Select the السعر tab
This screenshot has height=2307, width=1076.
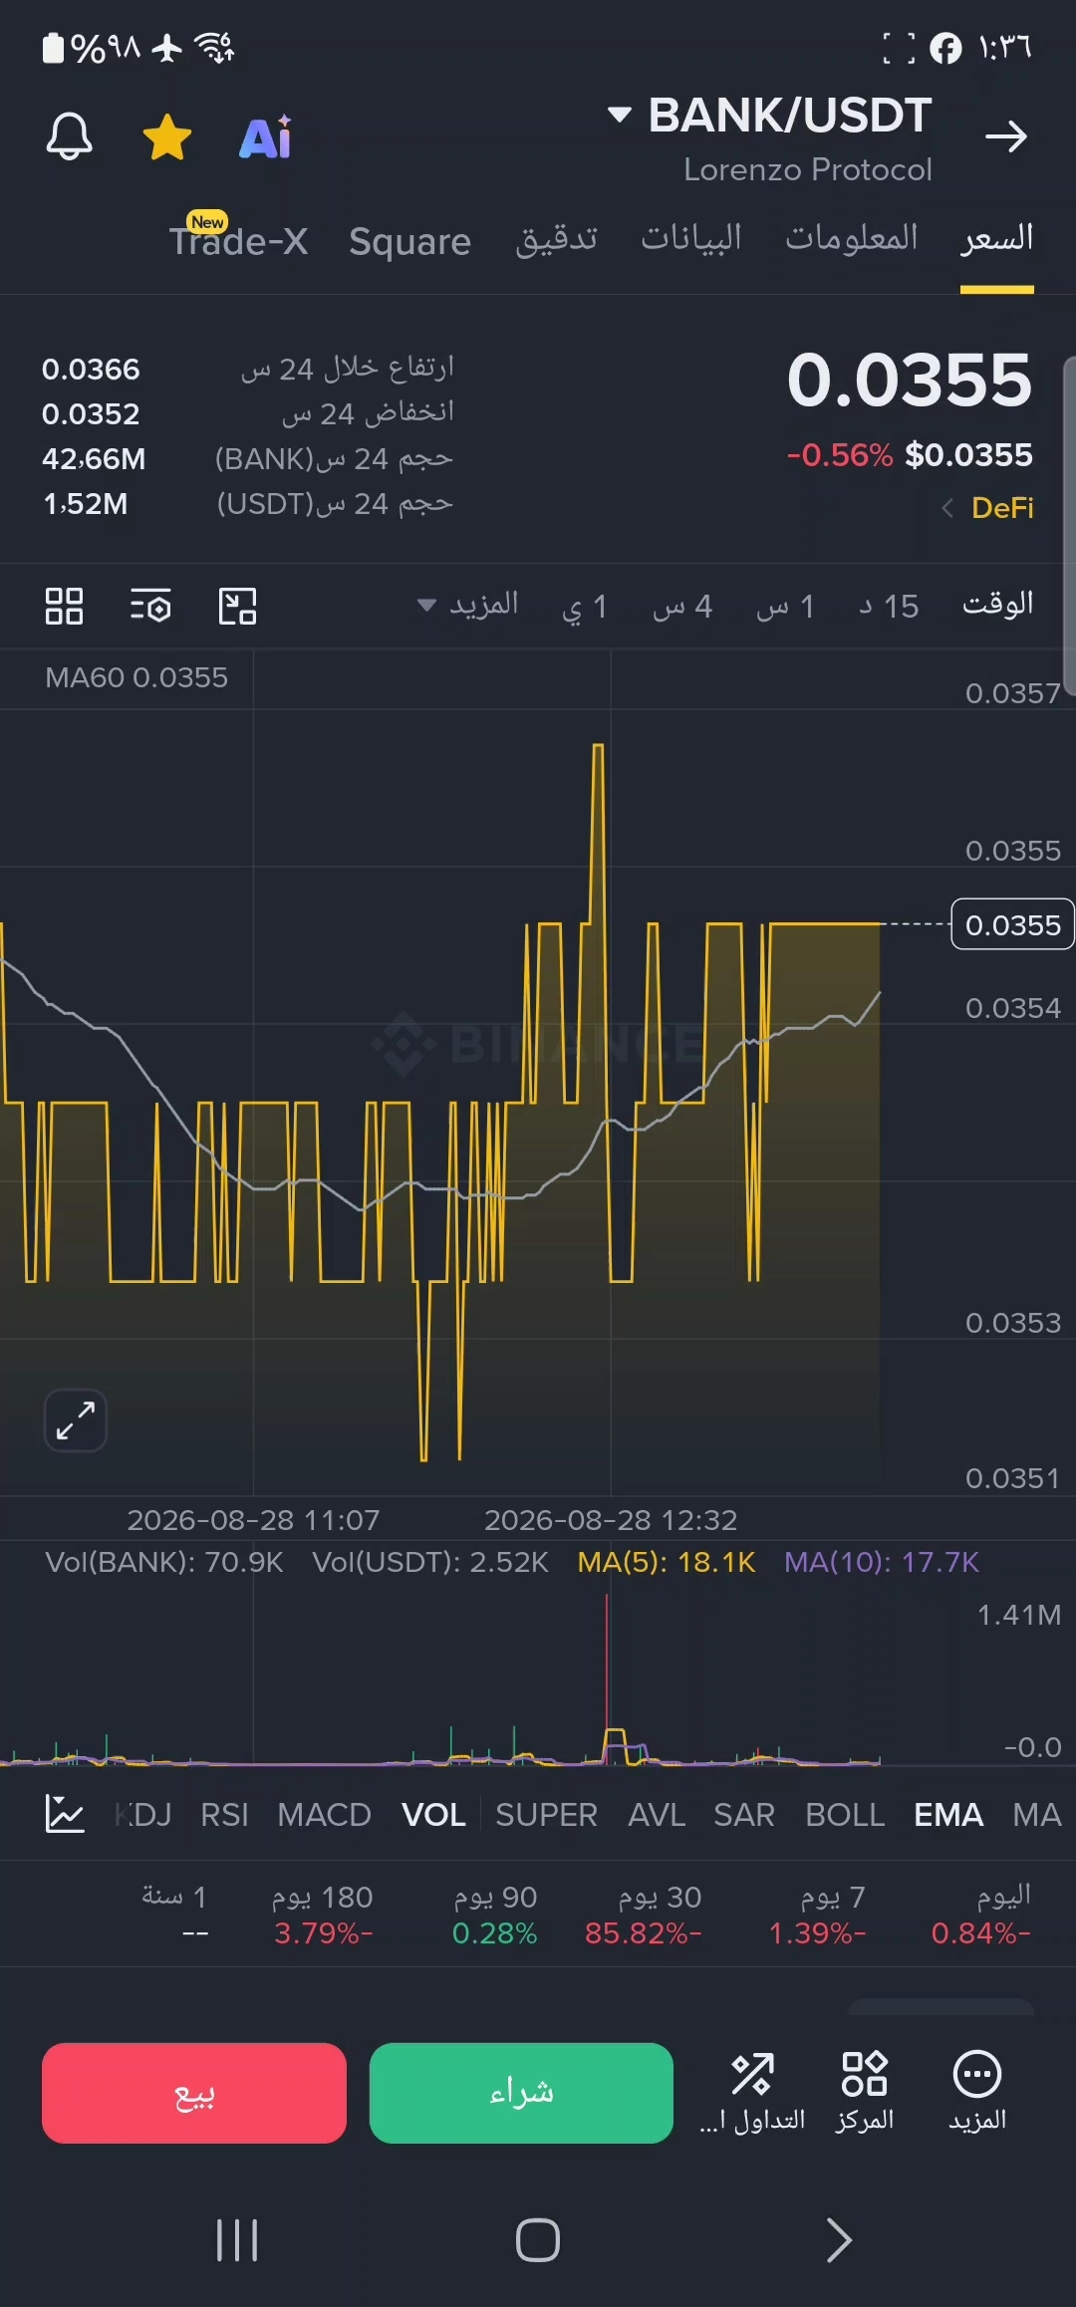tap(997, 238)
